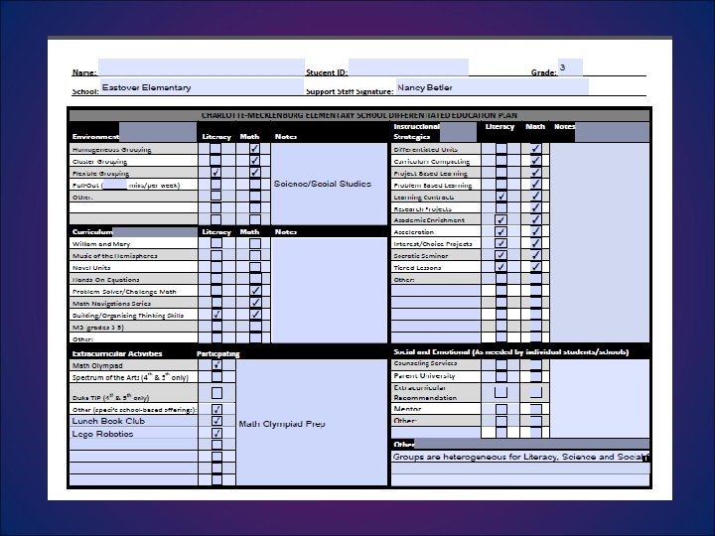Uncheck Problem Solver/Challenge Math box in Math column
Image resolution: width=715 pixels, height=536 pixels.
click(x=255, y=291)
